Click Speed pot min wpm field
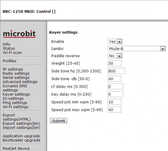 [115, 102]
